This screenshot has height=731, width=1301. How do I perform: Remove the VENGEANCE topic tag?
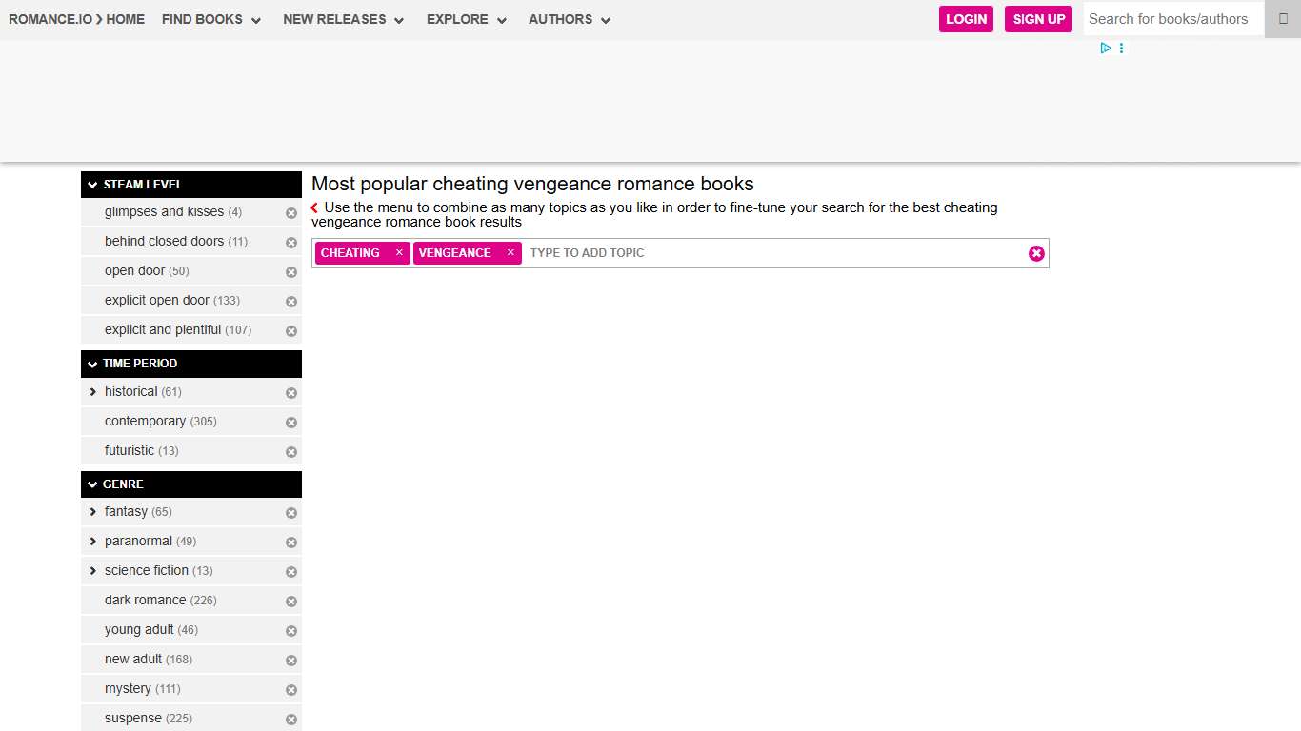click(x=510, y=252)
